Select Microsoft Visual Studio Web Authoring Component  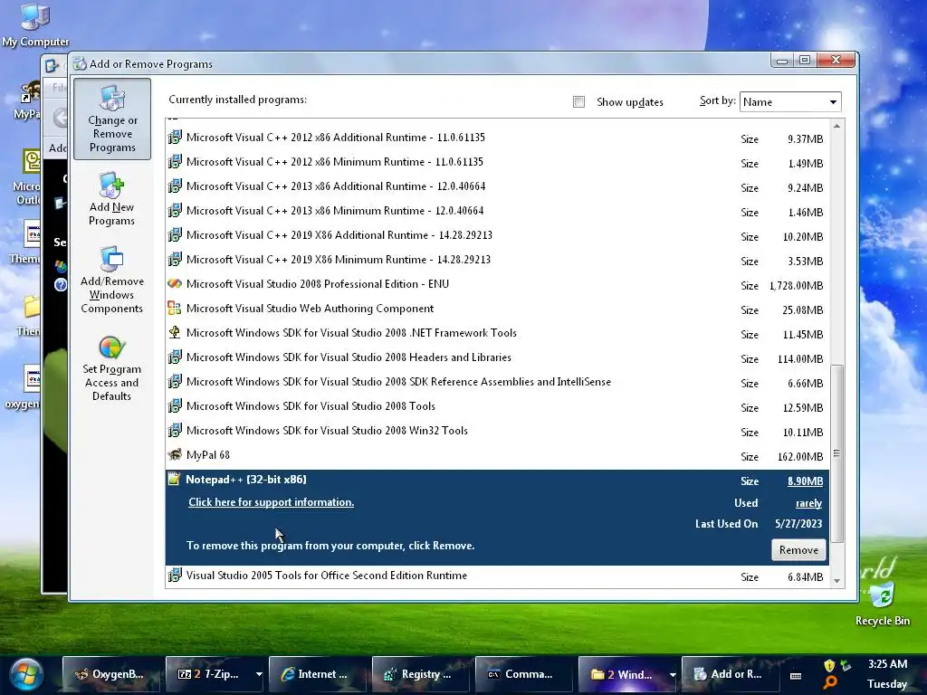tap(310, 309)
